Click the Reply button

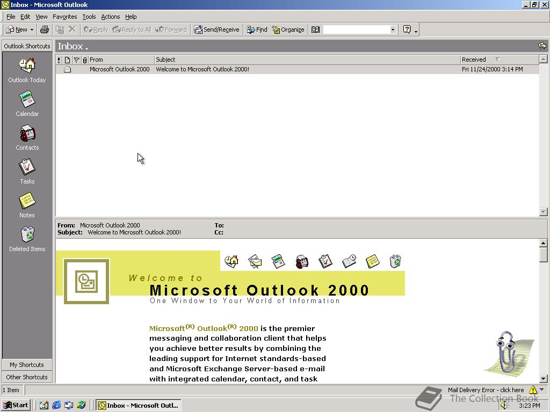tap(96, 30)
